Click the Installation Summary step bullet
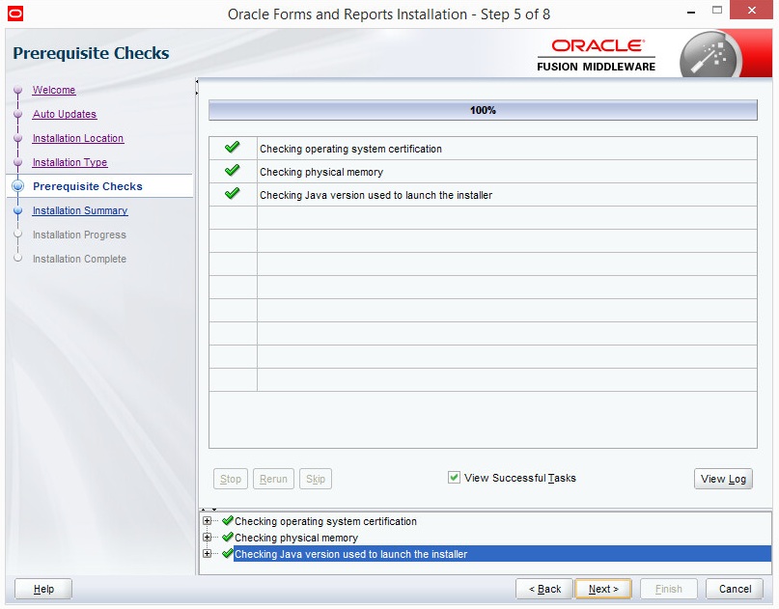The height and width of the screenshot is (609, 779). pos(18,210)
